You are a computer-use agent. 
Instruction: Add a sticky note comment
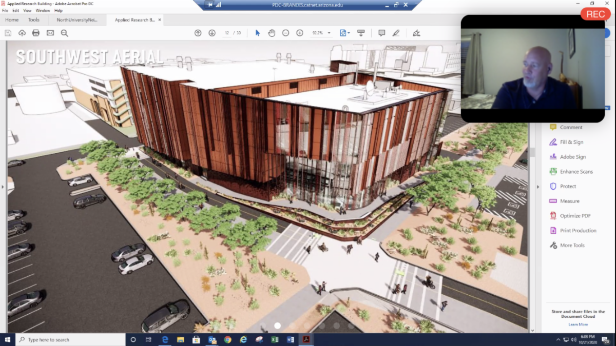click(381, 33)
